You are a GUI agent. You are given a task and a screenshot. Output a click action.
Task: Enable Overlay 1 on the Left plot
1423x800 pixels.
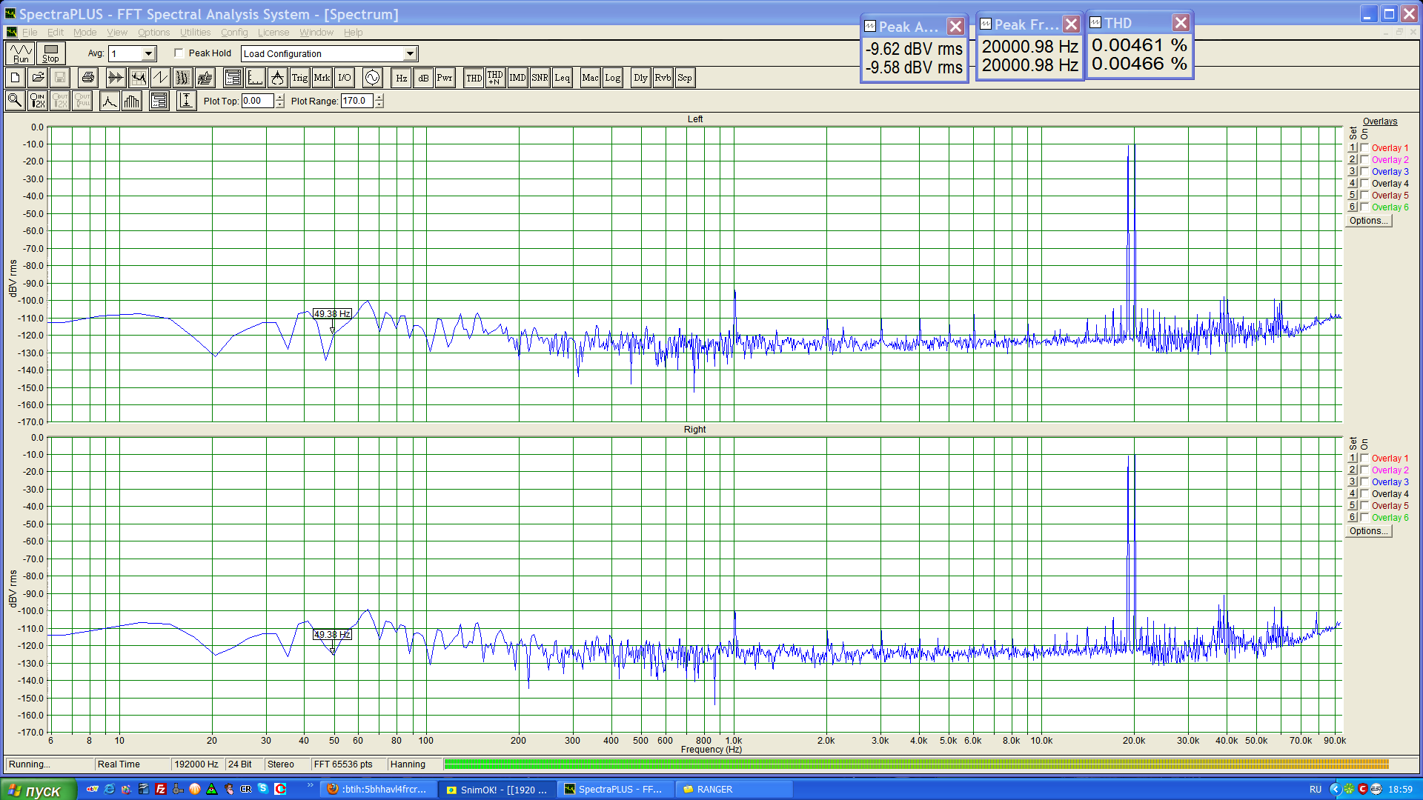tap(1364, 148)
